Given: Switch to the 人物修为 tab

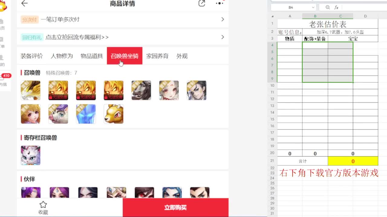Looking at the screenshot, I should click(x=62, y=56).
